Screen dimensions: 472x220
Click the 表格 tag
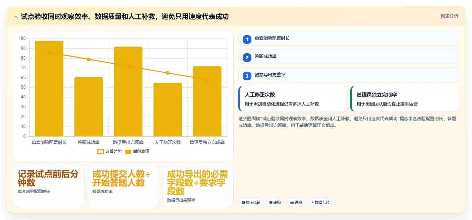point(275,202)
